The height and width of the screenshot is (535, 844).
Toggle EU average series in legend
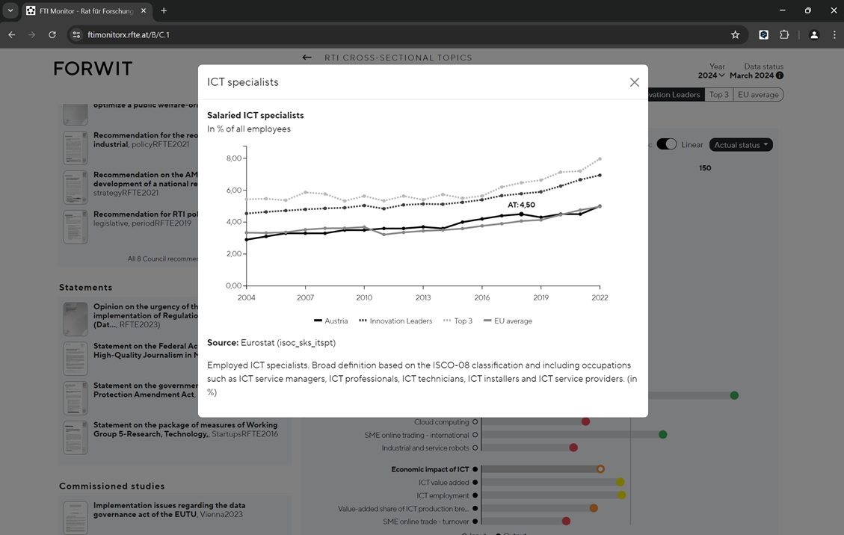point(508,321)
